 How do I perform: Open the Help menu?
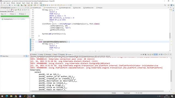[41, 3]
